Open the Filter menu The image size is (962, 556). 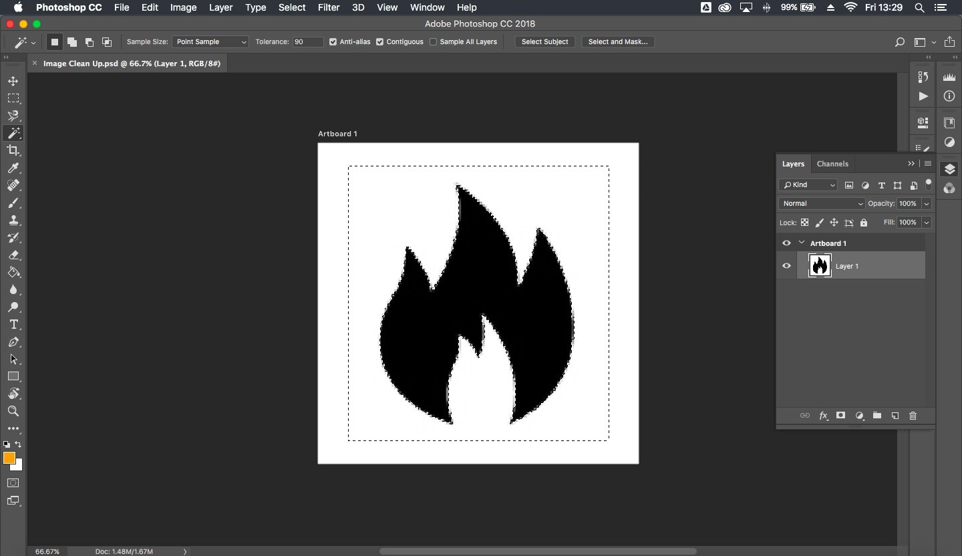pyautogui.click(x=328, y=7)
